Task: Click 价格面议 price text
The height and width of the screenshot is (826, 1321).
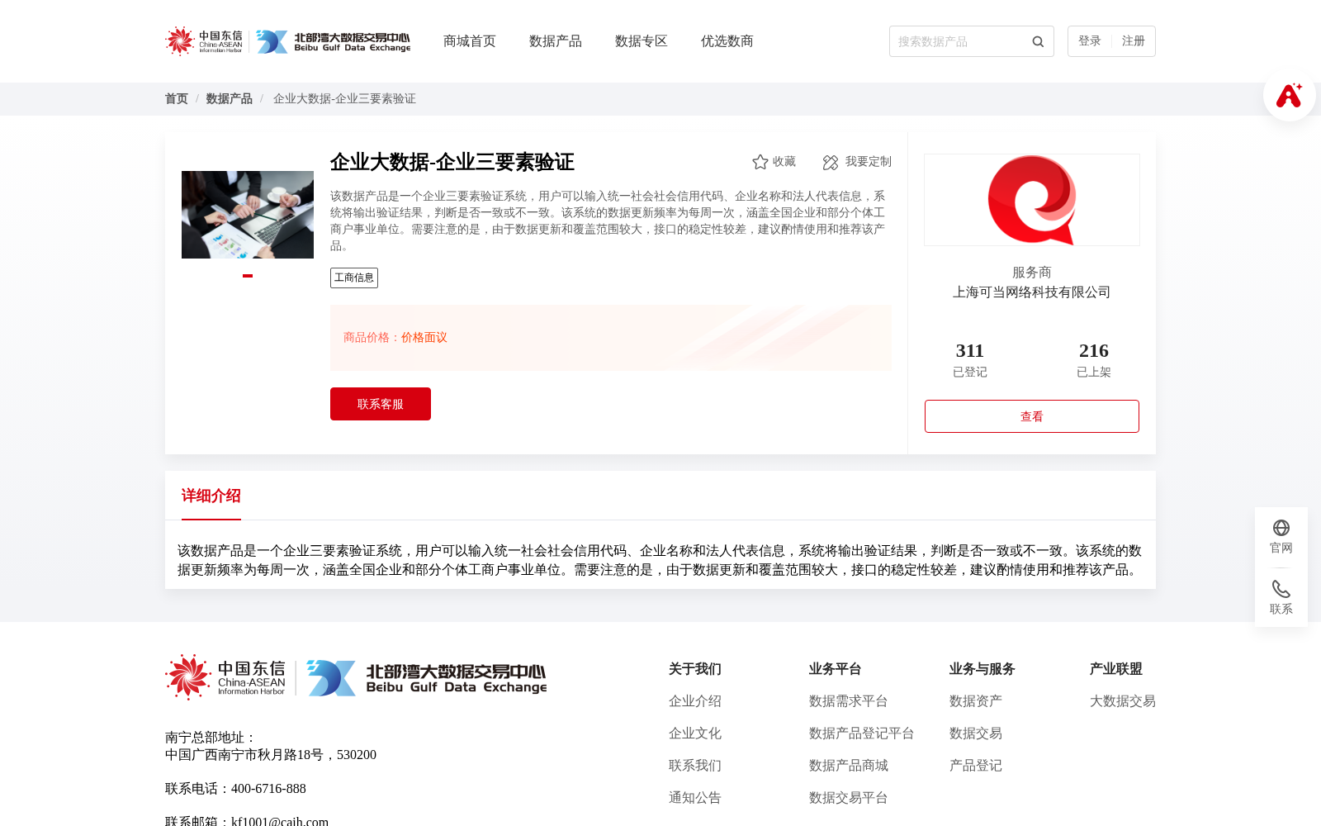Action: pyautogui.click(x=424, y=337)
